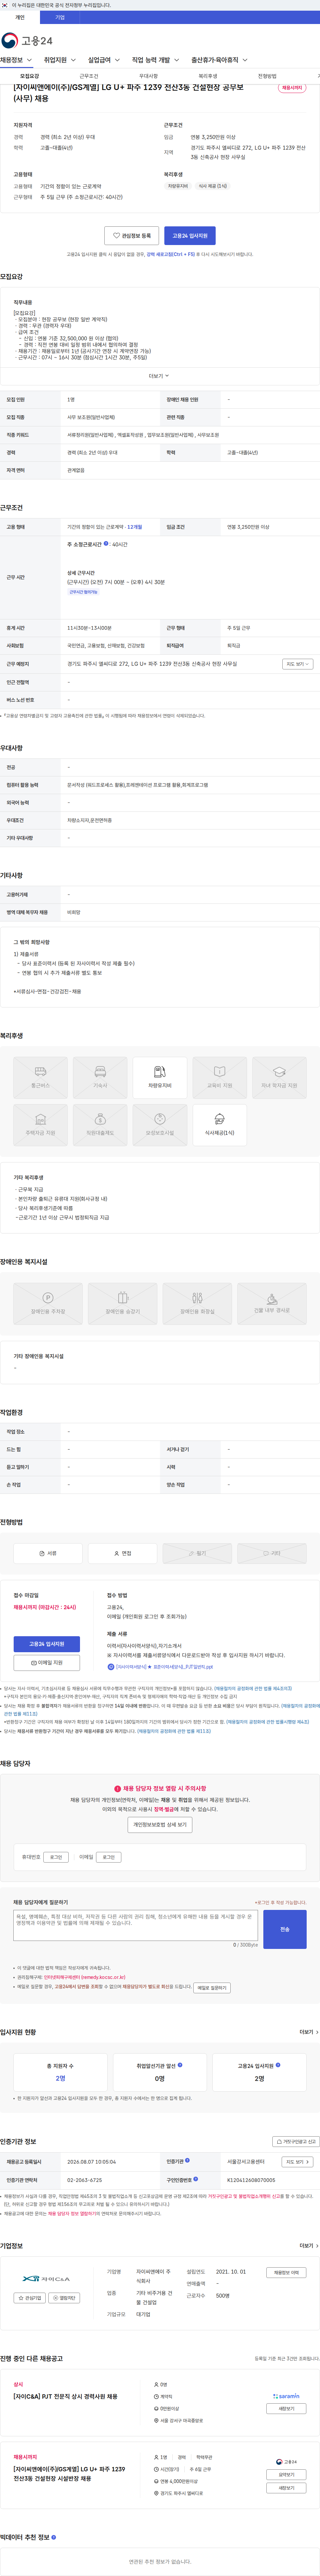Click 로그인 next to 이메일
Screen dimensions: 320x2576
109,1857
